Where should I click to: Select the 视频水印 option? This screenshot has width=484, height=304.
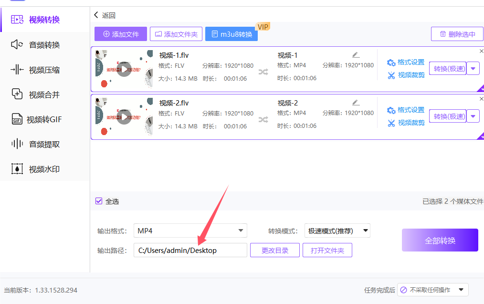click(x=45, y=169)
